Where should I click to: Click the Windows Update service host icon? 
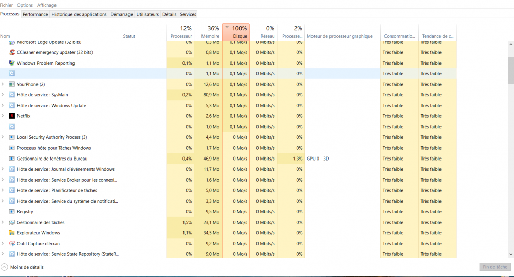[12, 105]
